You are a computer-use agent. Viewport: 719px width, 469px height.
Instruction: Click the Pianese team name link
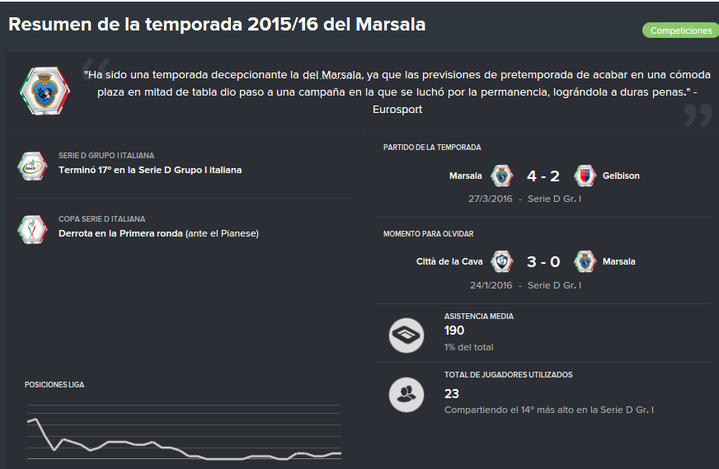pyautogui.click(x=238, y=233)
